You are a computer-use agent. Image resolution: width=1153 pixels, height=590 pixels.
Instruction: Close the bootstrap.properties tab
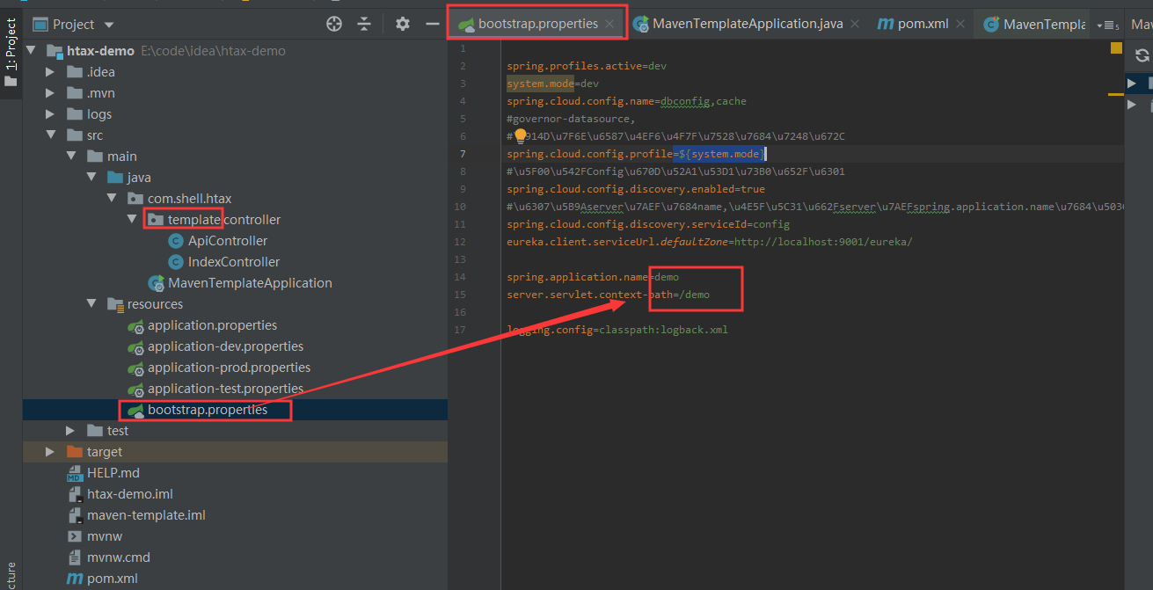(609, 25)
